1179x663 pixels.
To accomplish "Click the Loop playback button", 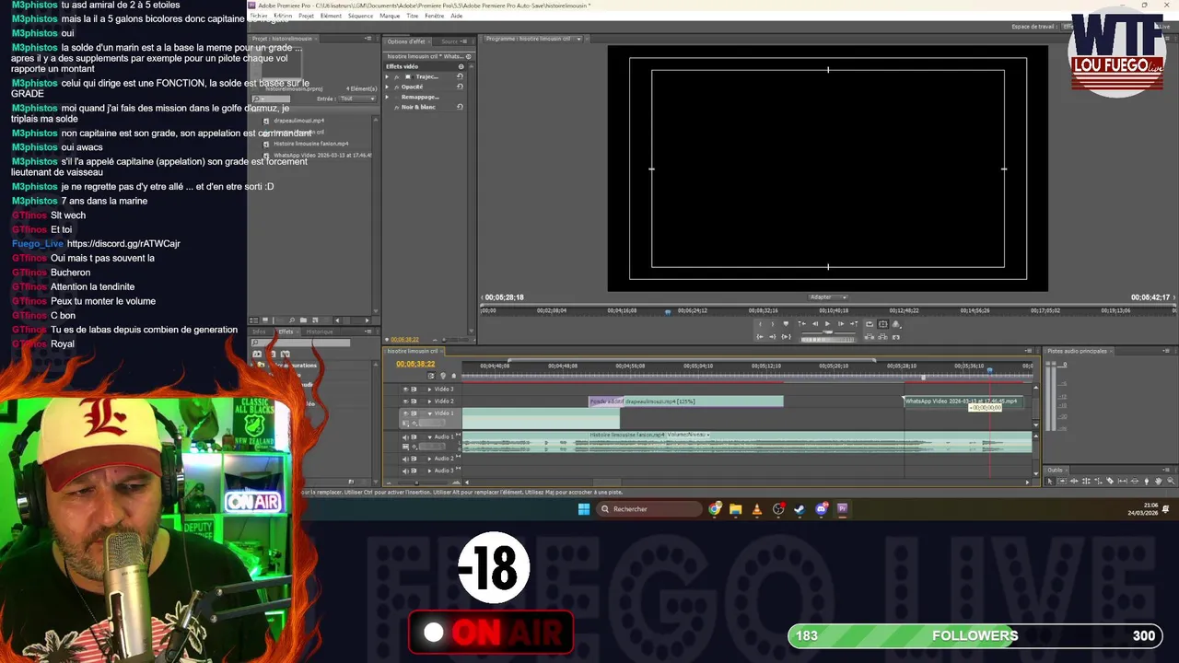I will click(x=870, y=324).
